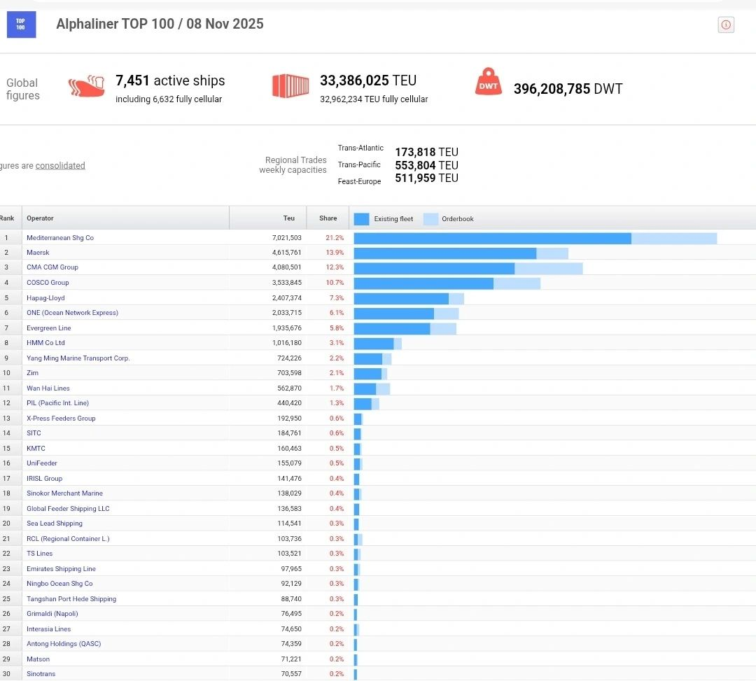
Task: Sort table by Teu column header
Action: pos(288,218)
